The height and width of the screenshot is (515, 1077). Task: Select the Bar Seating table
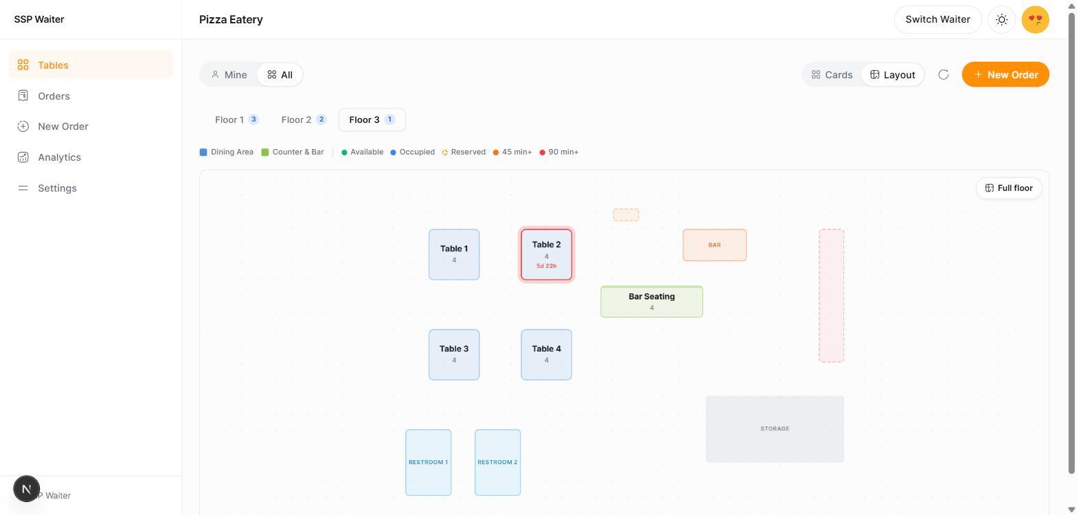tap(652, 302)
